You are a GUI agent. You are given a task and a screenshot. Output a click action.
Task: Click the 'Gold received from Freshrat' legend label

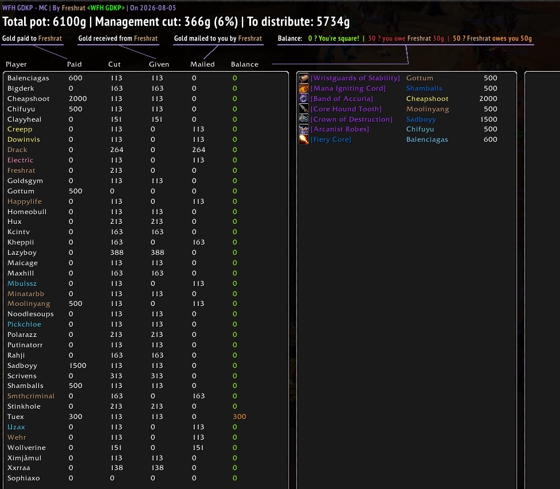[118, 38]
